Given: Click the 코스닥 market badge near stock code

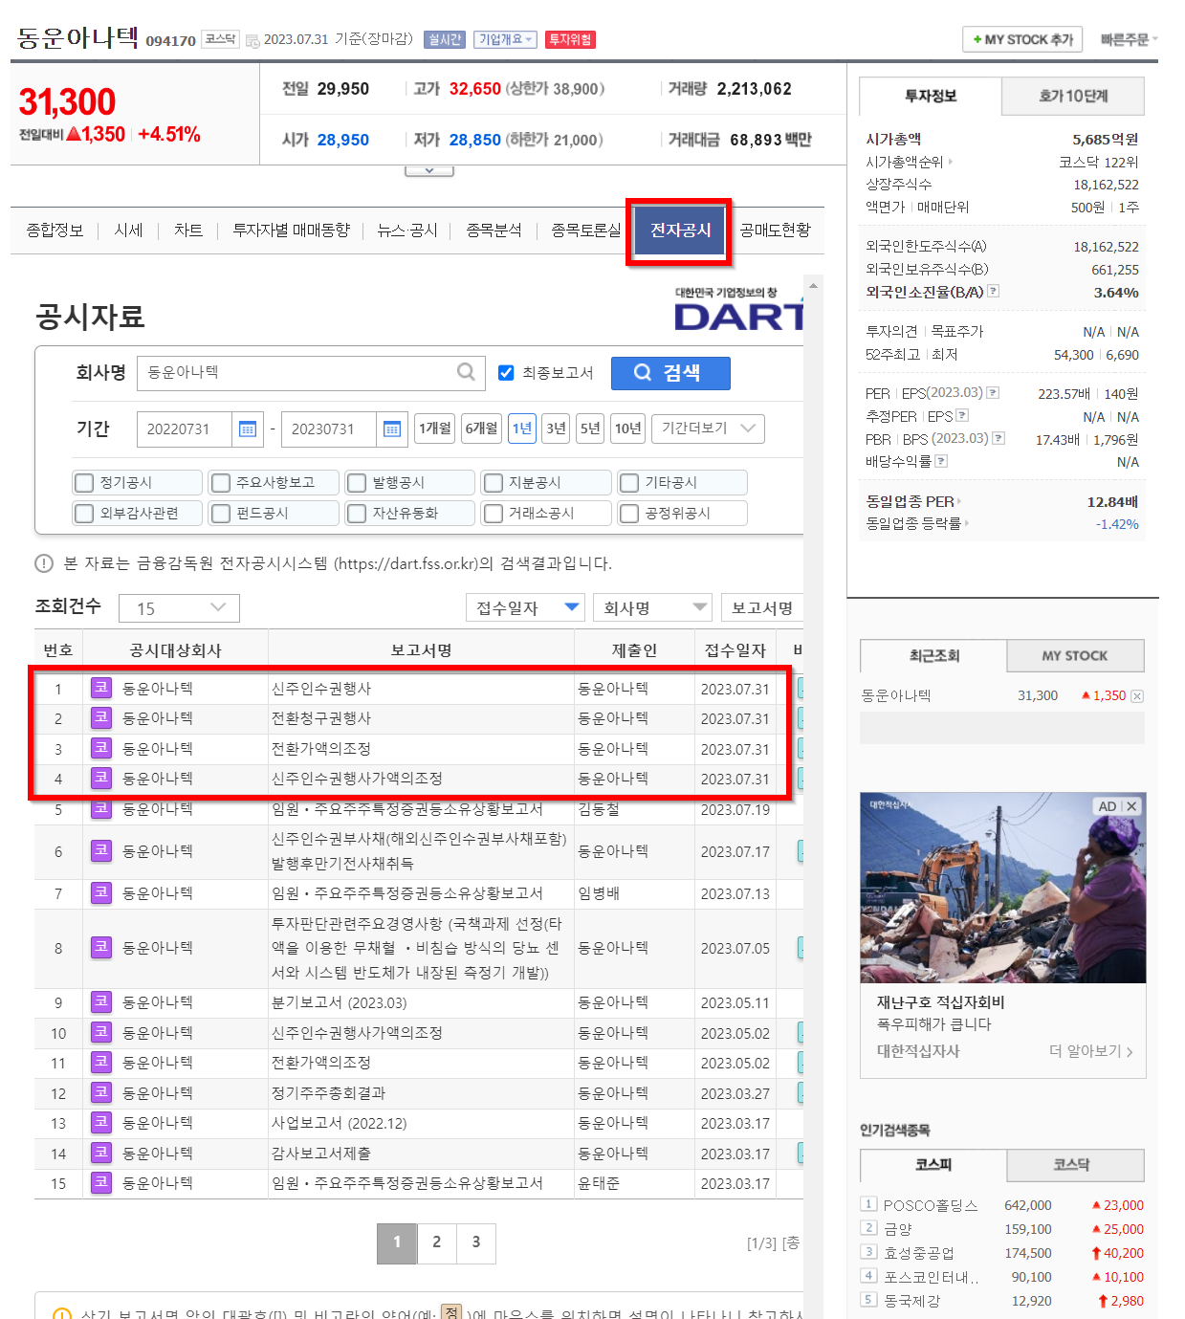Looking at the screenshot, I should [x=221, y=39].
